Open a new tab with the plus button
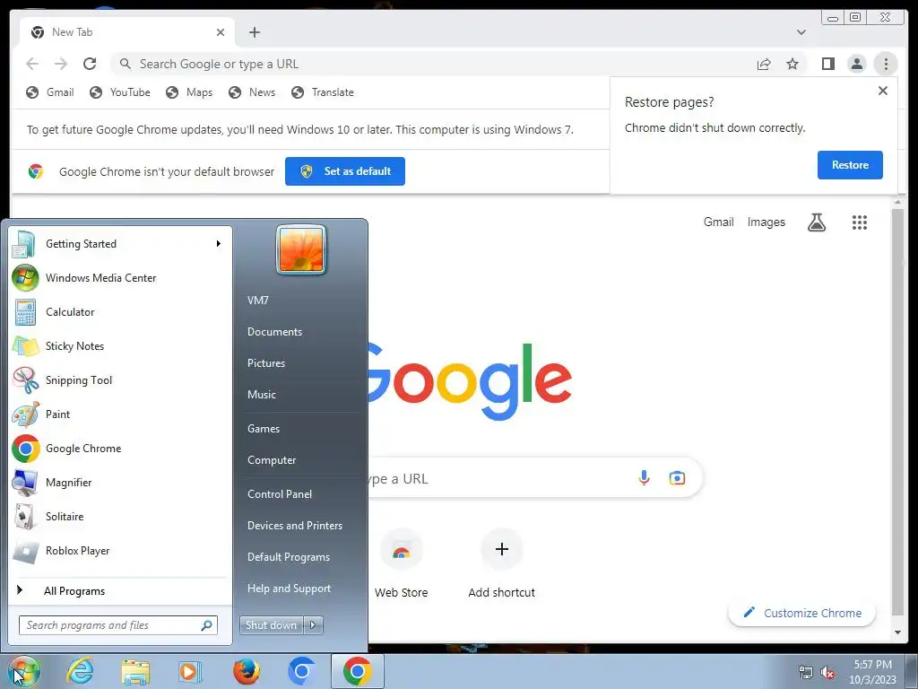This screenshot has height=689, width=918. pos(254,32)
